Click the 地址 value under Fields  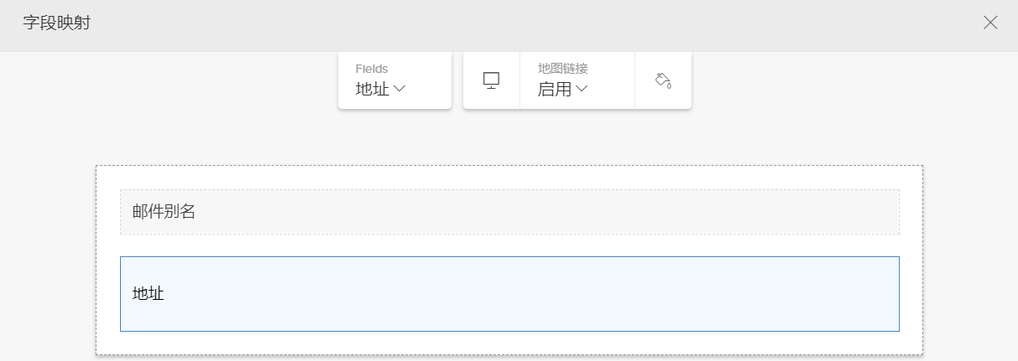pos(373,89)
